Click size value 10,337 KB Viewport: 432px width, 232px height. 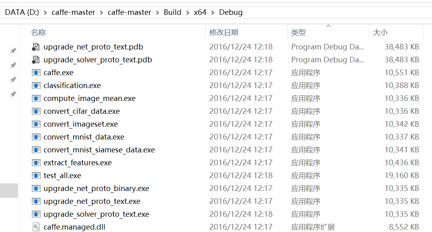402,137
